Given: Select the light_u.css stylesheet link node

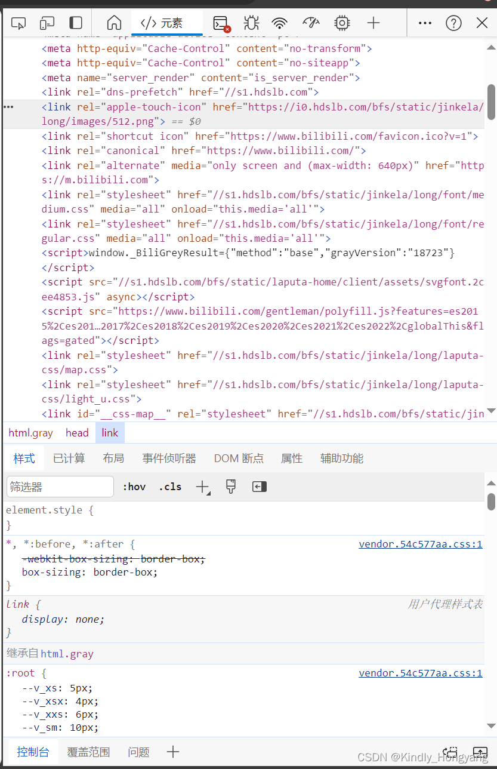Looking at the screenshot, I should click(x=263, y=392).
